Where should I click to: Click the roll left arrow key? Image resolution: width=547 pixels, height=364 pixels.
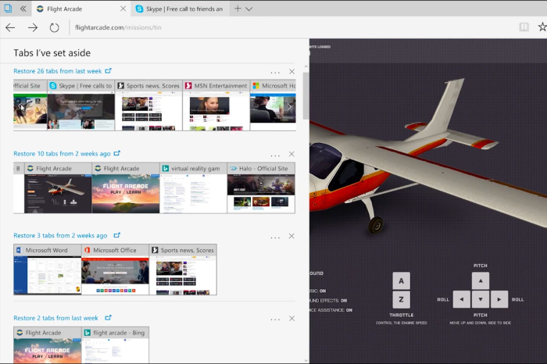(462, 299)
